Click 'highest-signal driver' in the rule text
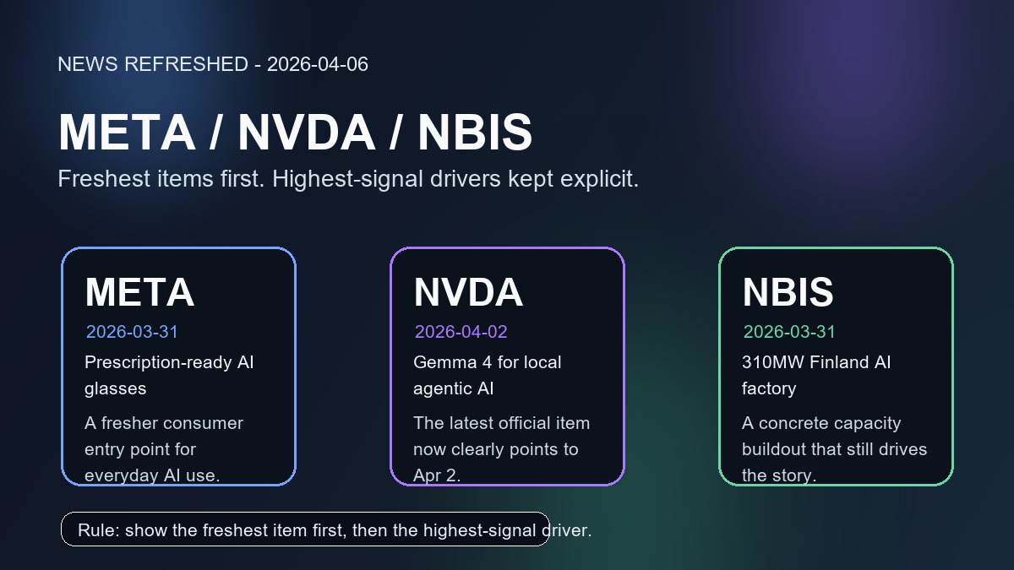Viewport: 1014px width, 570px height. [x=507, y=530]
